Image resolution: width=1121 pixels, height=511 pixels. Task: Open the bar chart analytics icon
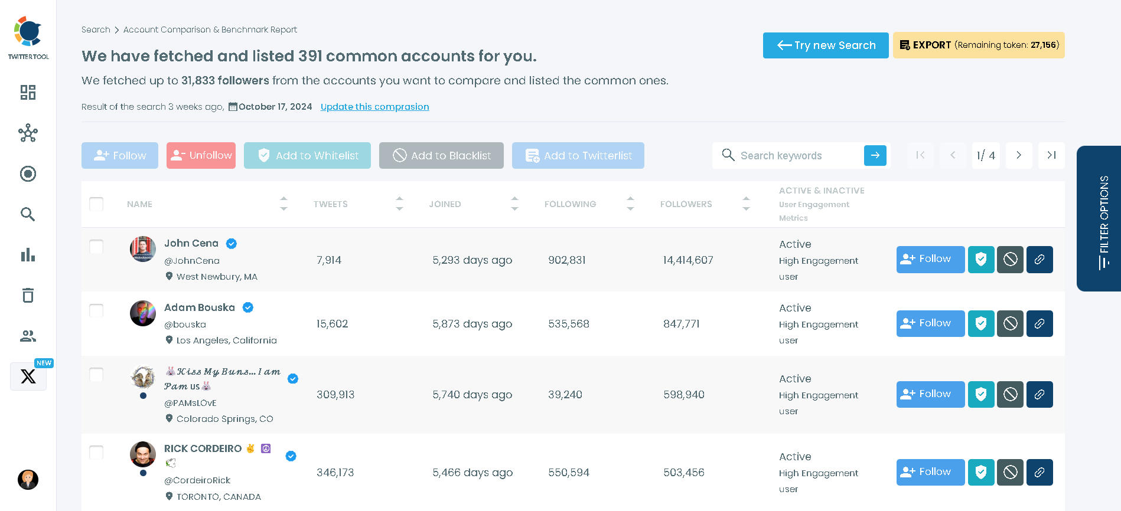[28, 255]
